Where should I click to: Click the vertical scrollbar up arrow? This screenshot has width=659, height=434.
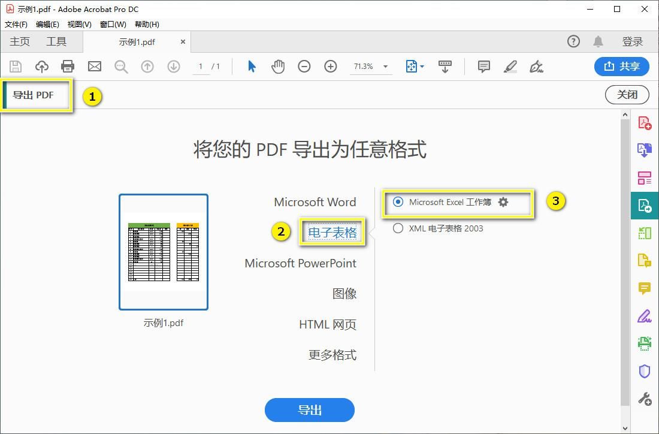pyautogui.click(x=625, y=114)
